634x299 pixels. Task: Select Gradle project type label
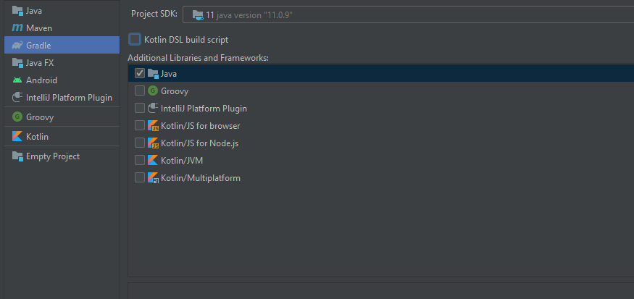tap(38, 46)
